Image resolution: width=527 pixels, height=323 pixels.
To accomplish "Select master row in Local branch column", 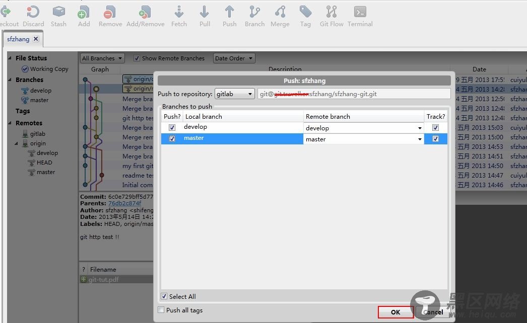I will [x=243, y=139].
